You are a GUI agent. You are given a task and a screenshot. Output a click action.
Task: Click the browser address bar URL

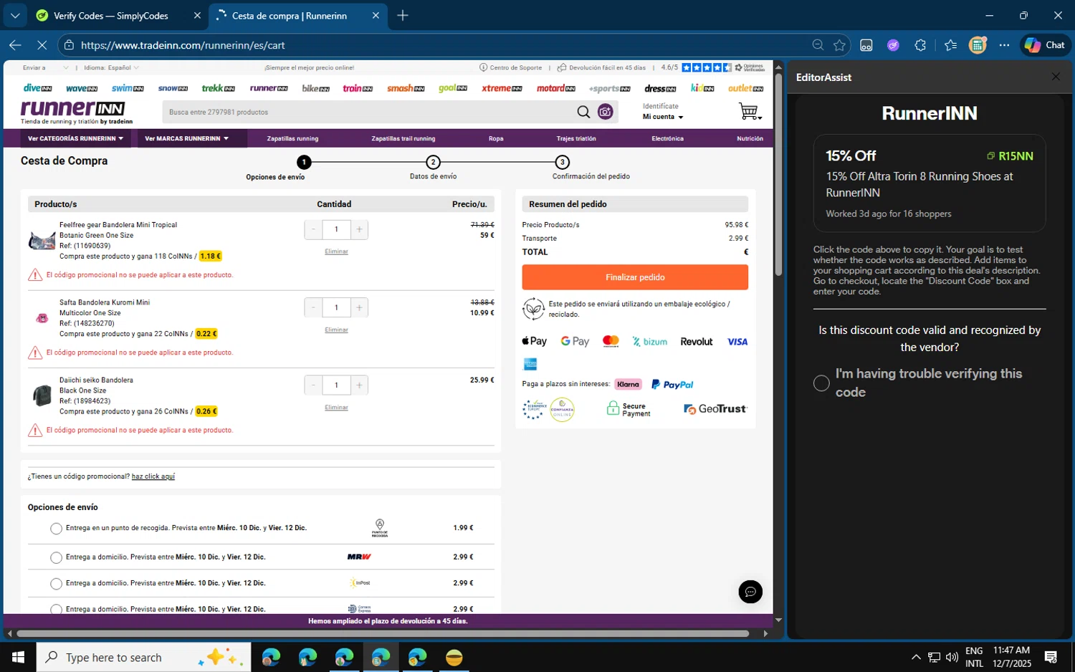[x=183, y=45]
